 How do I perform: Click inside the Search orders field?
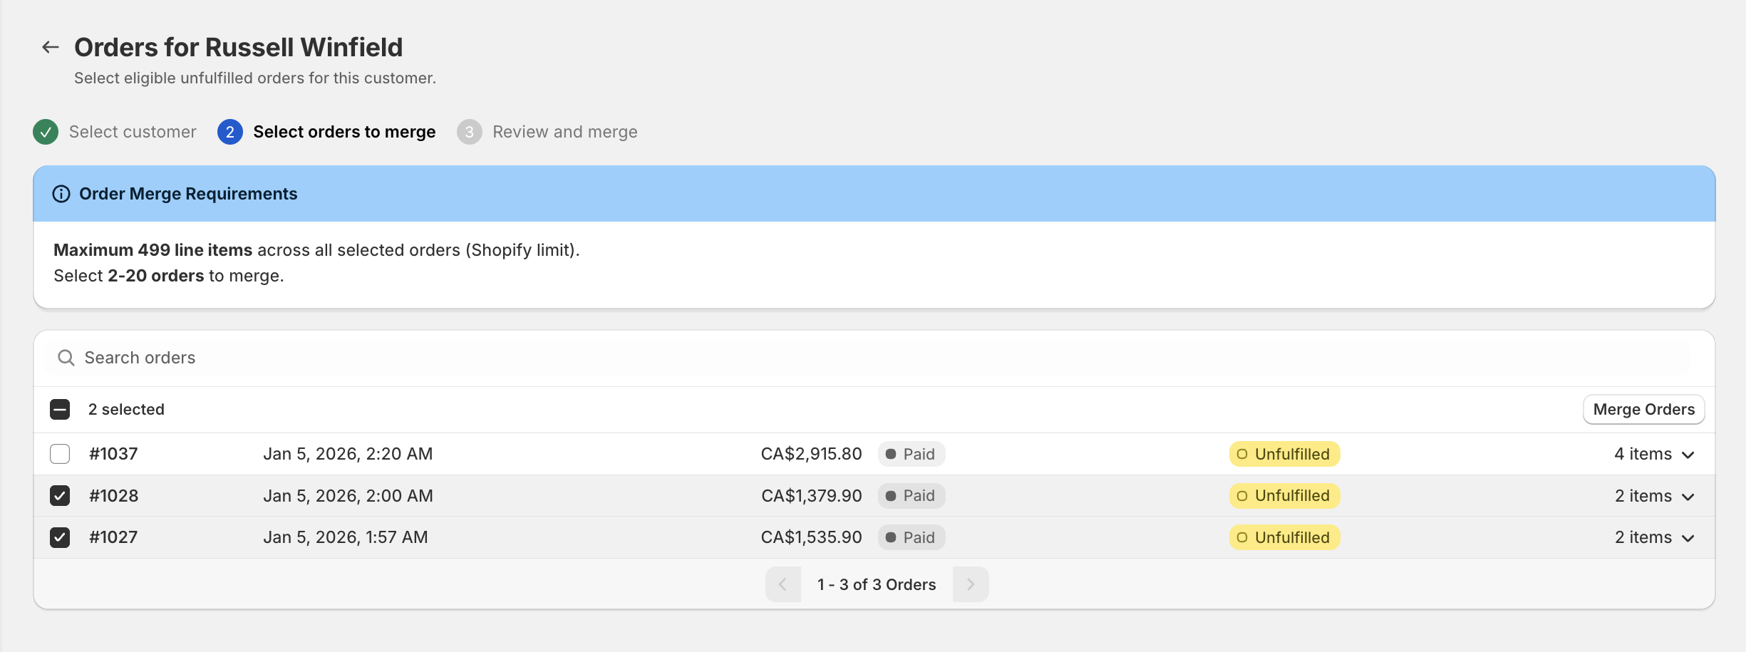pyautogui.click(x=285, y=357)
